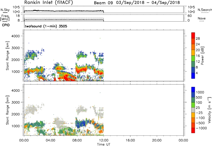The width and height of the screenshot is (212, 146).
Task: Click the N.Sky legend label
Action: pos(5,10)
